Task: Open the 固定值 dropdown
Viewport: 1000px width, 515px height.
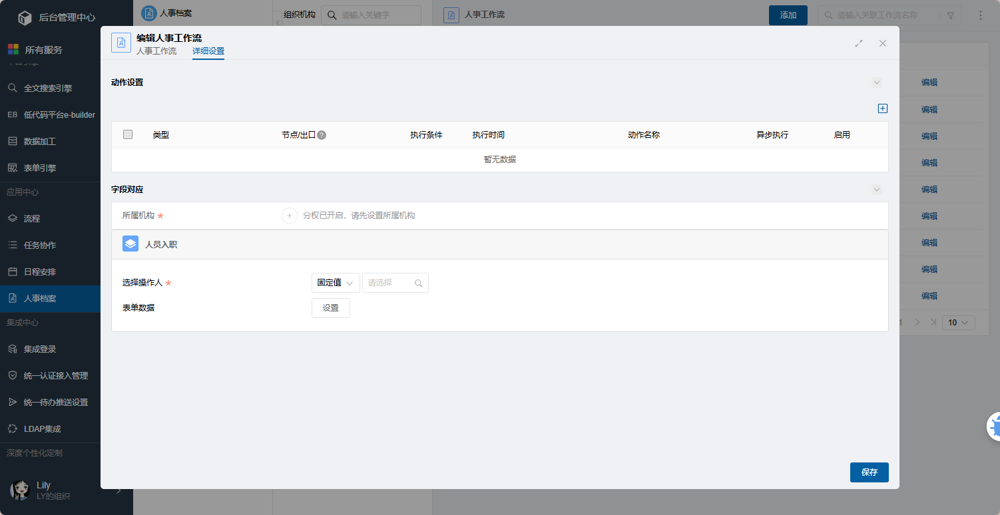Action: click(x=336, y=283)
